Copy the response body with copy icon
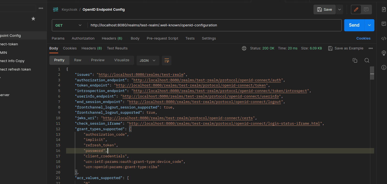 pyautogui.click(x=355, y=60)
